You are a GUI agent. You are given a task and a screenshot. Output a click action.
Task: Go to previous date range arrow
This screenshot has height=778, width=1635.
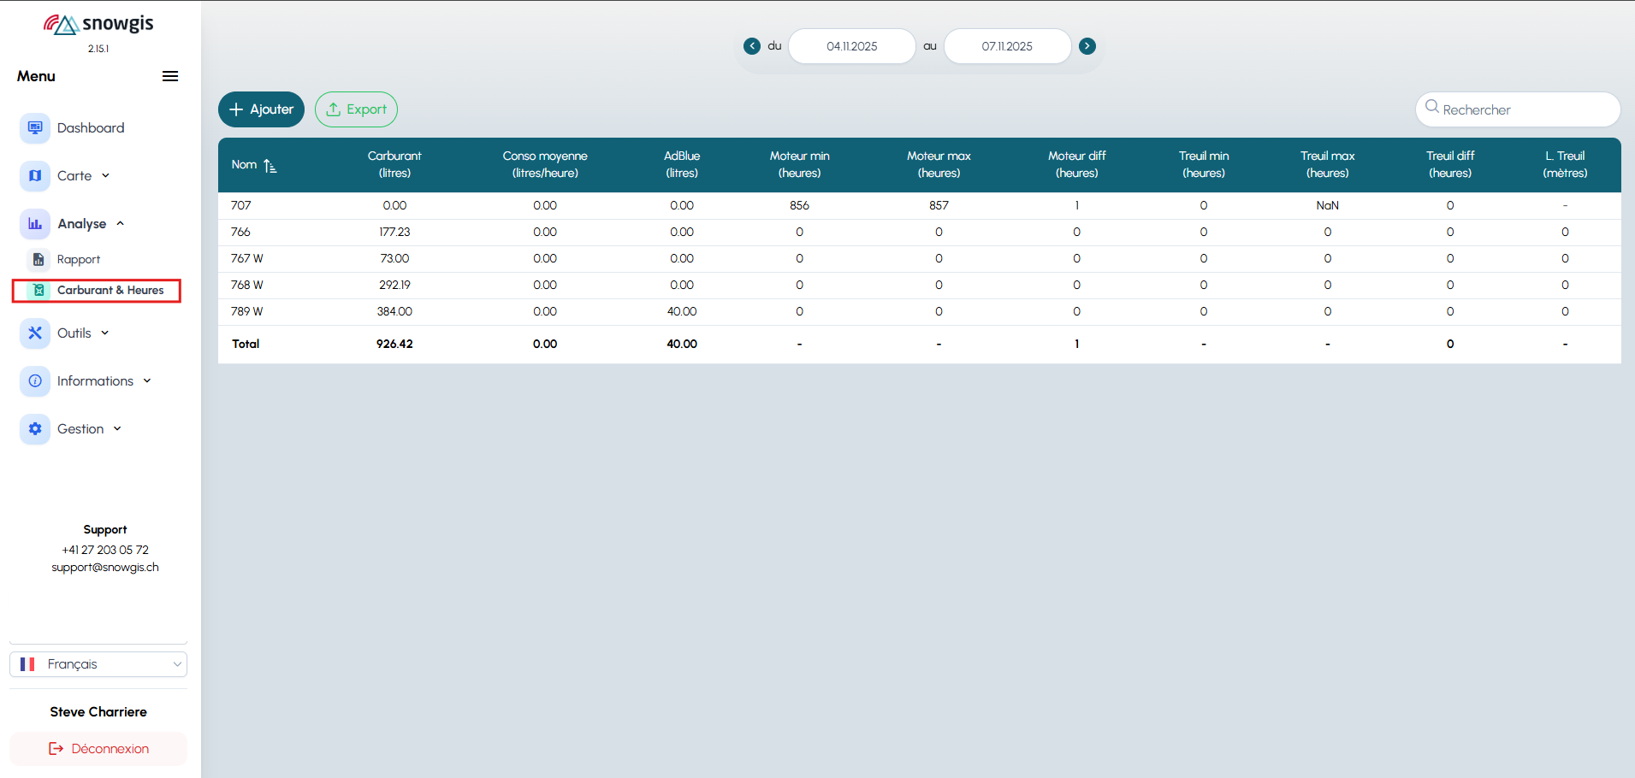coord(752,46)
